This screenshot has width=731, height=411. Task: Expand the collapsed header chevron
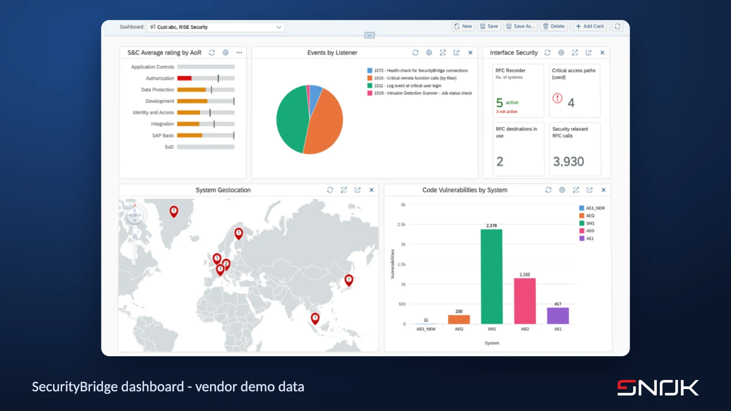[370, 35]
